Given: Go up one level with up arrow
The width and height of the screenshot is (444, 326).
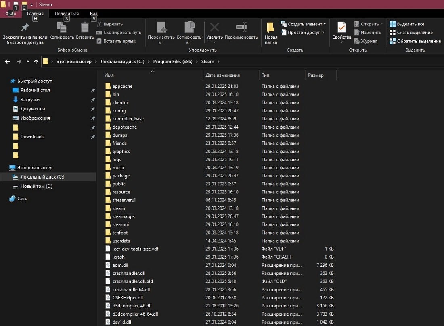Looking at the screenshot, I should click(36, 61).
